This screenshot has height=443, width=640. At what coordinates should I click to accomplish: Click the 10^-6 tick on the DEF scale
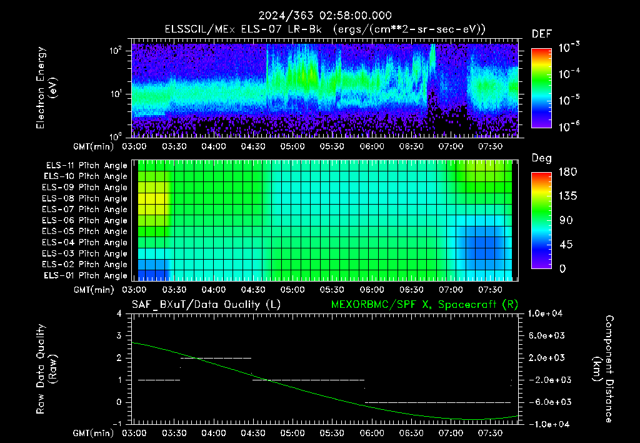coord(569,126)
